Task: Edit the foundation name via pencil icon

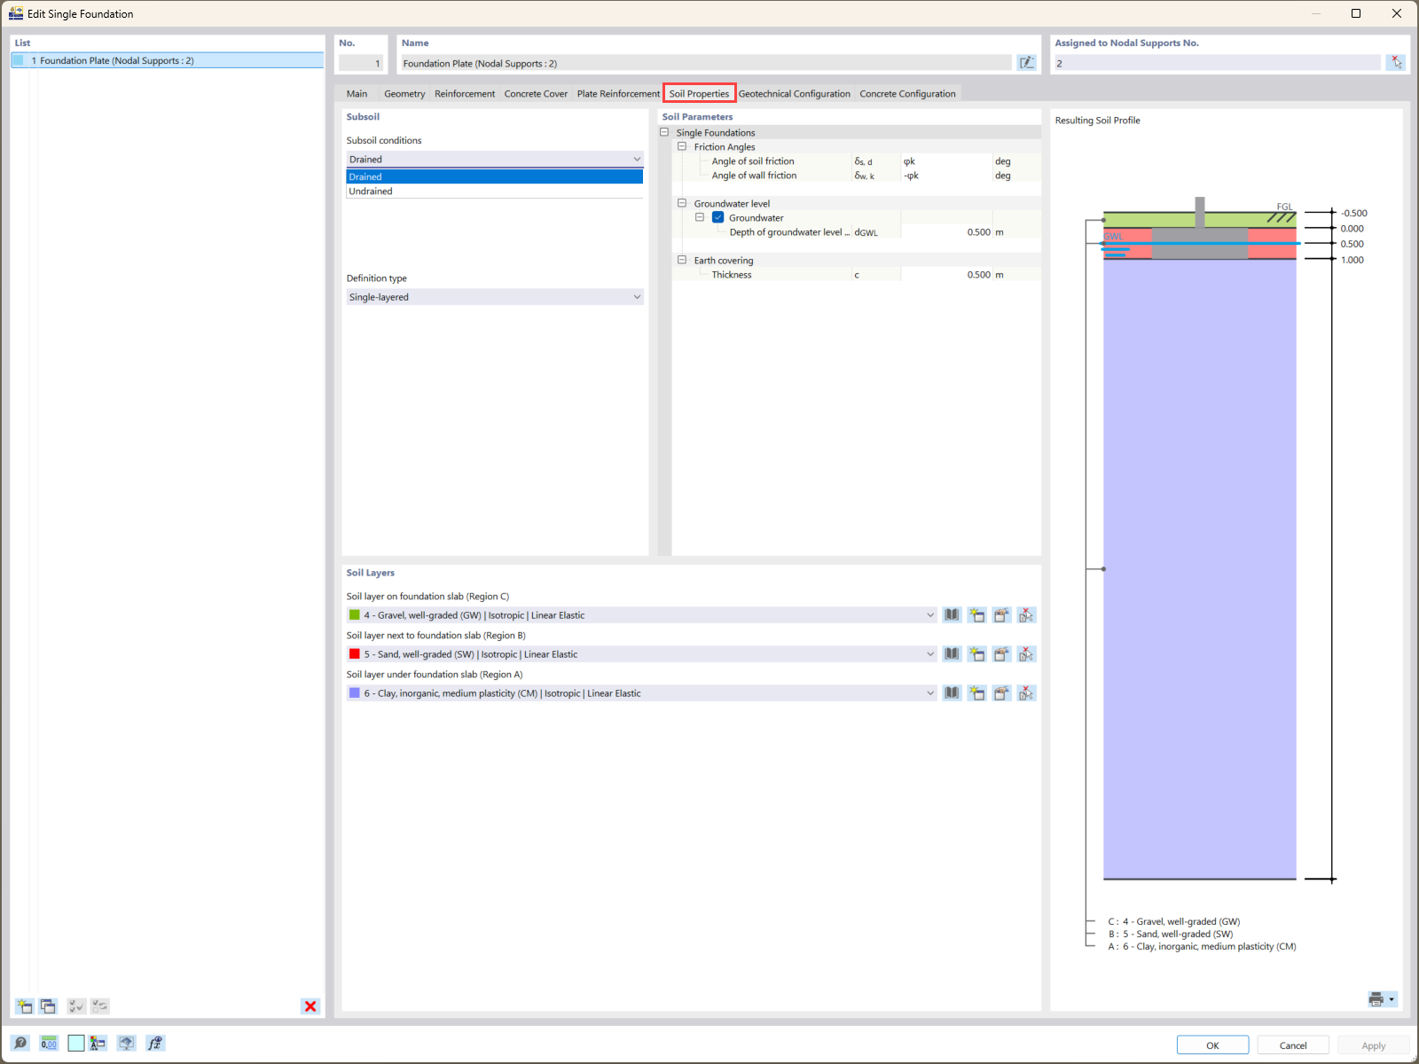Action: pyautogui.click(x=1026, y=62)
